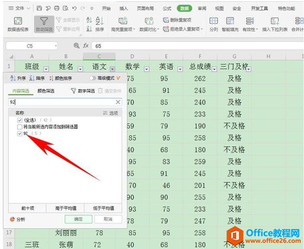Click the undo arrow icon

(x=74, y=9)
